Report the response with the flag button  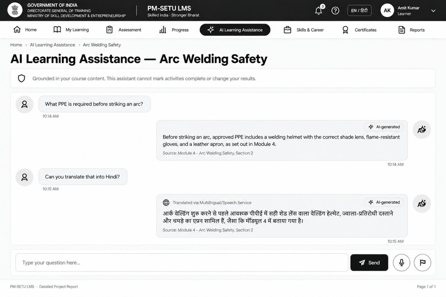(422, 262)
